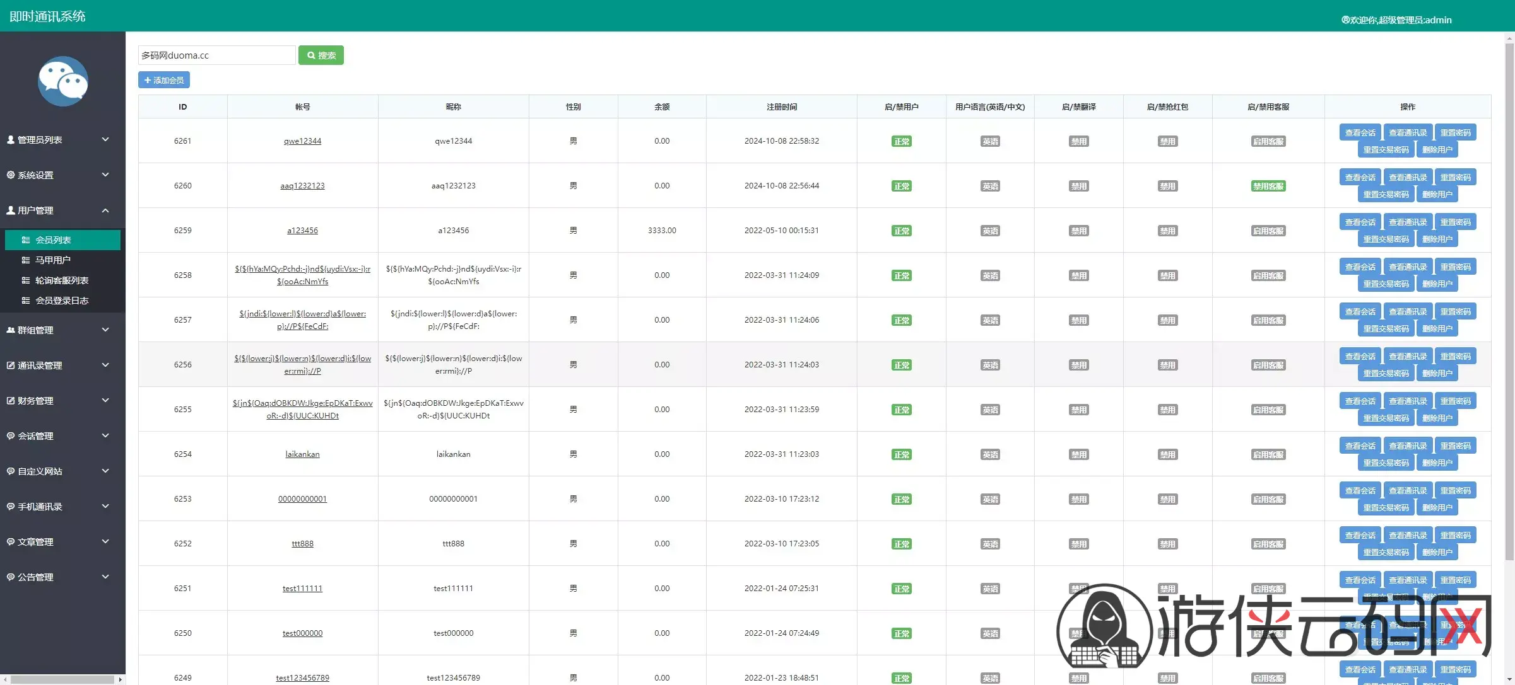Open 会员登录日志 submenu item
Image resolution: width=1515 pixels, height=685 pixels.
point(62,301)
